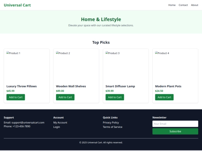Click the Support footer heading
The width and height of the screenshot is (202, 151).
click(x=9, y=117)
